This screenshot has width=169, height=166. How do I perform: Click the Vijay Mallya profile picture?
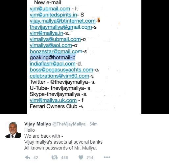pyautogui.click(x=13, y=130)
